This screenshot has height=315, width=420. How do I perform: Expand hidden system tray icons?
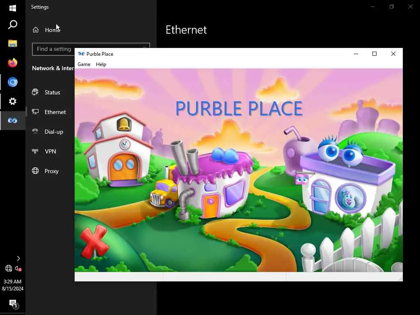pyautogui.click(x=18, y=258)
